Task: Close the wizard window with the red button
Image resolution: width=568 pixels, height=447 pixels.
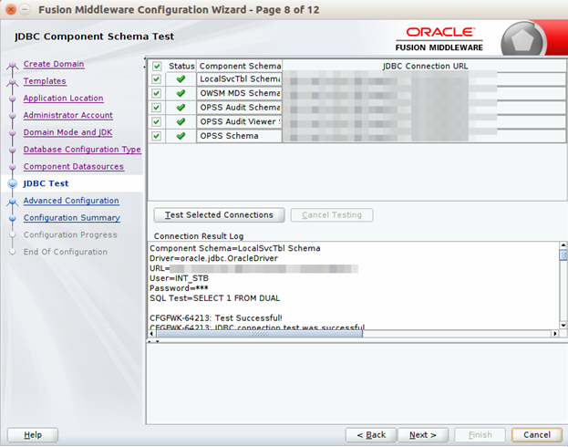Action: (11, 9)
